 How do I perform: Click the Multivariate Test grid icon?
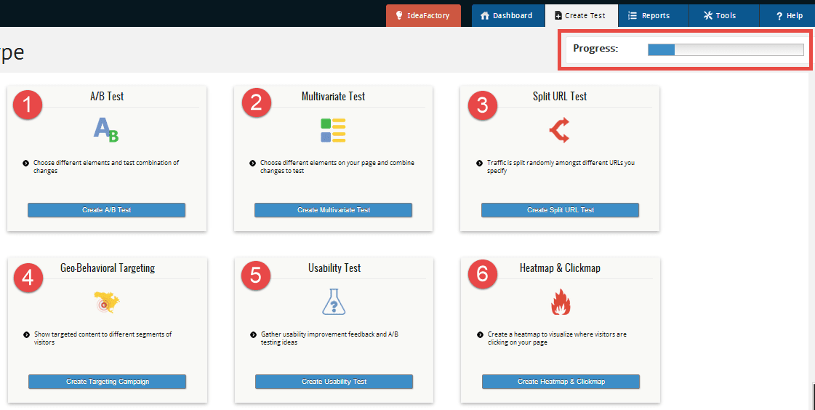(333, 130)
